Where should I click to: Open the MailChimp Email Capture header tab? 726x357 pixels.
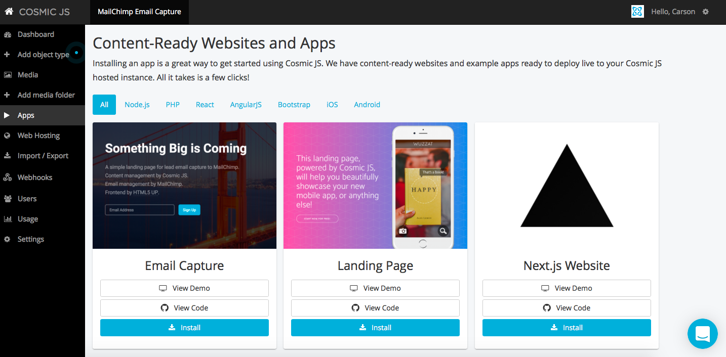[x=139, y=12]
